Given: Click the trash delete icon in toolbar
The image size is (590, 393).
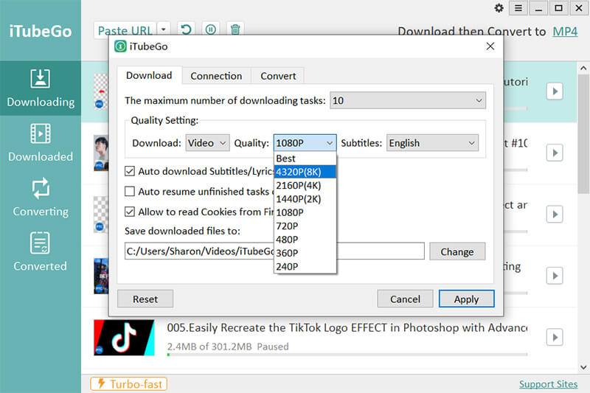Looking at the screenshot, I should 235,29.
